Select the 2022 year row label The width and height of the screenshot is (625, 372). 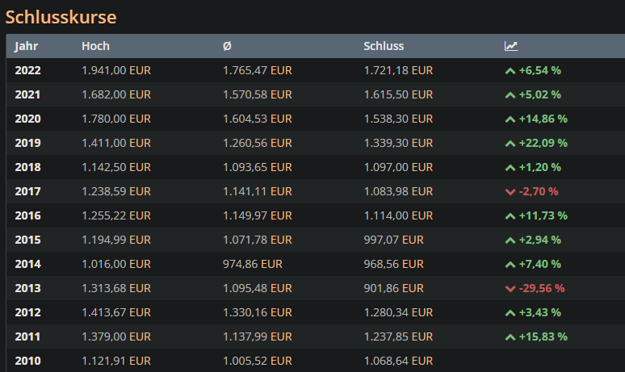pos(27,70)
